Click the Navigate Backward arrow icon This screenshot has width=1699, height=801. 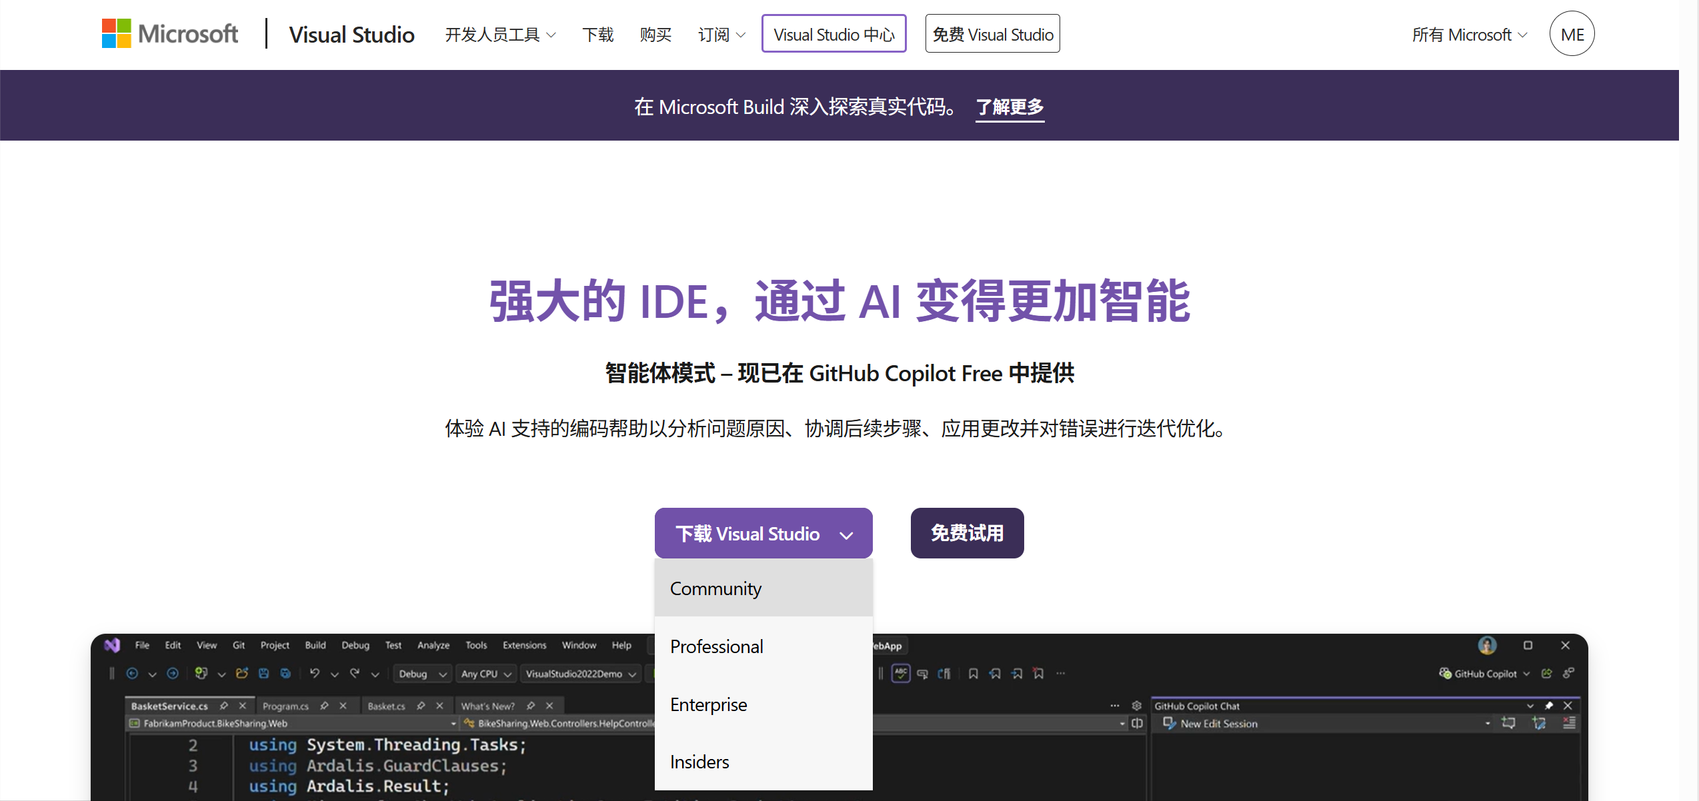point(132,674)
